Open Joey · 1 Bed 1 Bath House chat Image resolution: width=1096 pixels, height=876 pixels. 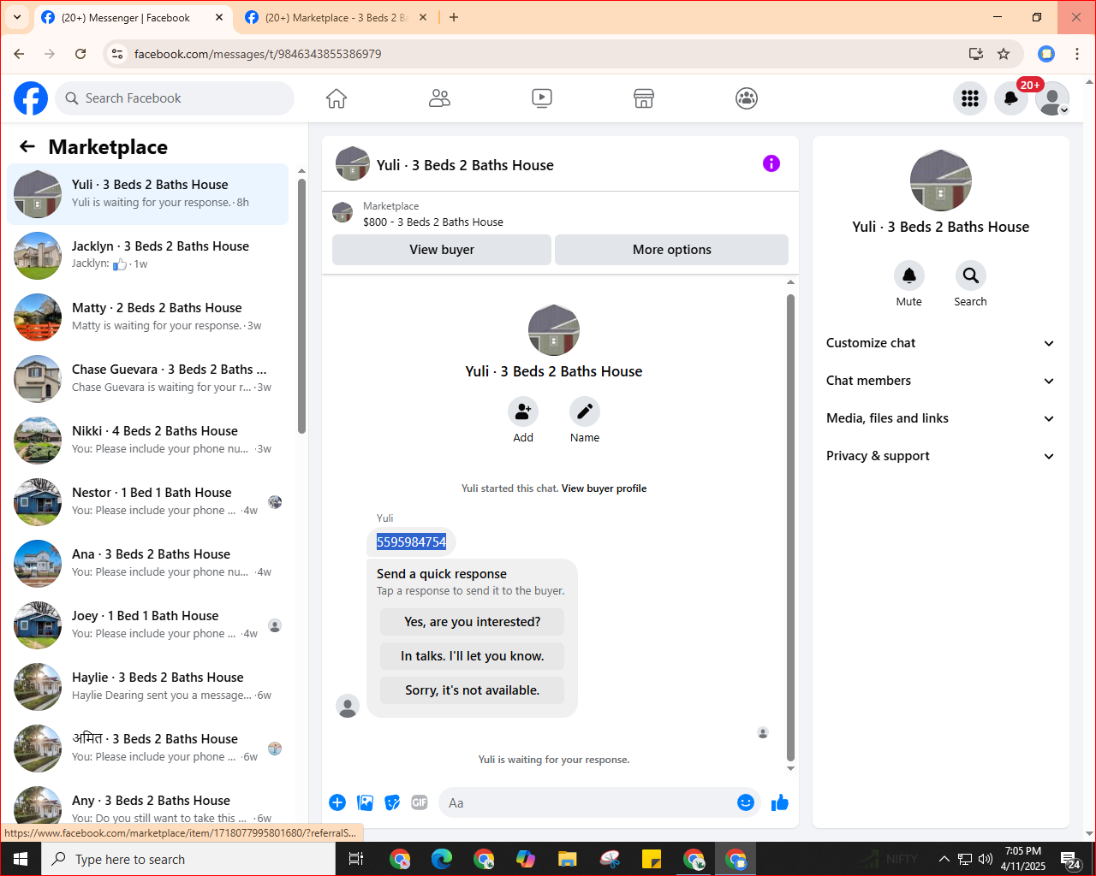(x=147, y=625)
